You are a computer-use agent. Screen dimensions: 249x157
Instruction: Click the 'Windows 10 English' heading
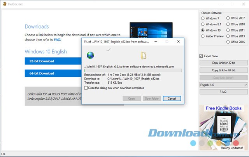46,51
